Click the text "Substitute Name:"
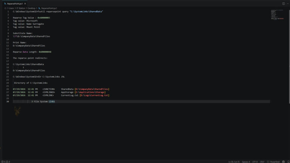Viewport: 290px width, 163px height. point(23,33)
